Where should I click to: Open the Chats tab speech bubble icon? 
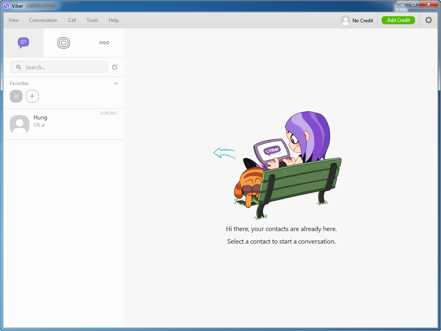(23, 42)
